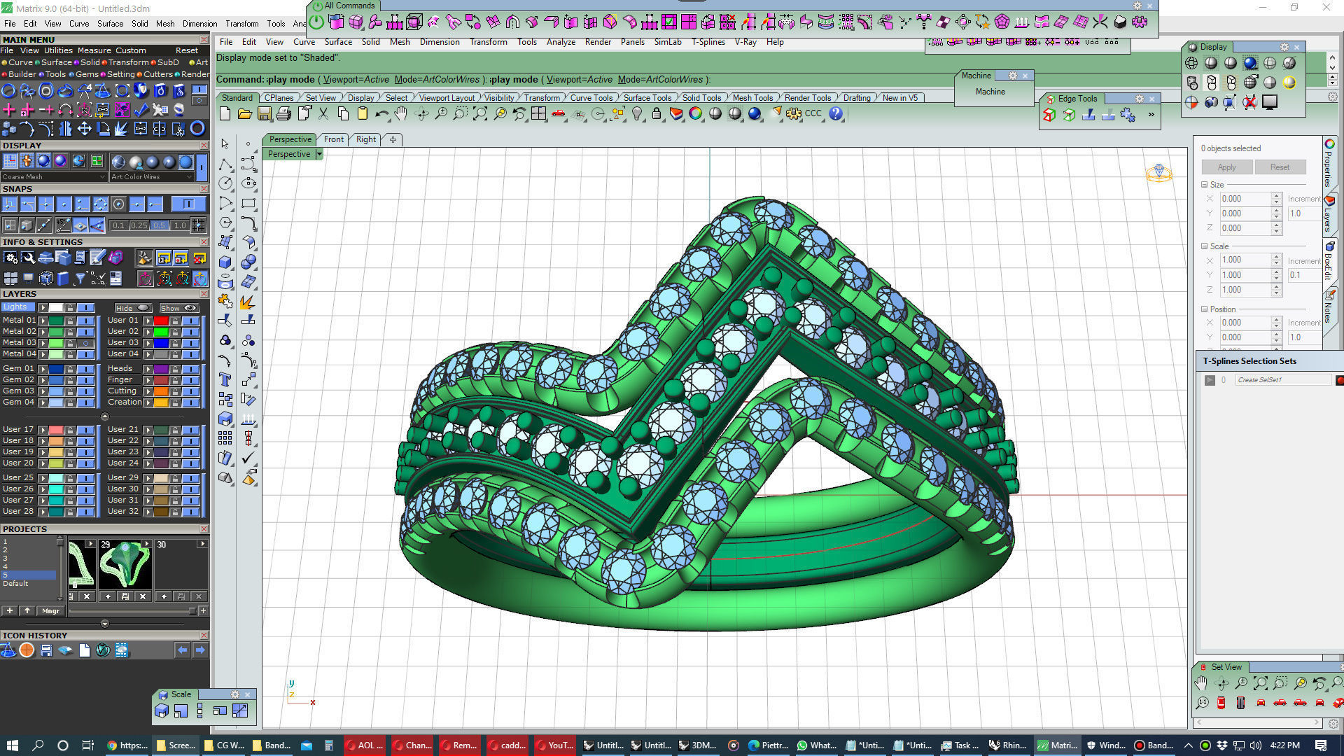Select the 0.5 snap increment
The image size is (1344, 756).
pos(160,225)
